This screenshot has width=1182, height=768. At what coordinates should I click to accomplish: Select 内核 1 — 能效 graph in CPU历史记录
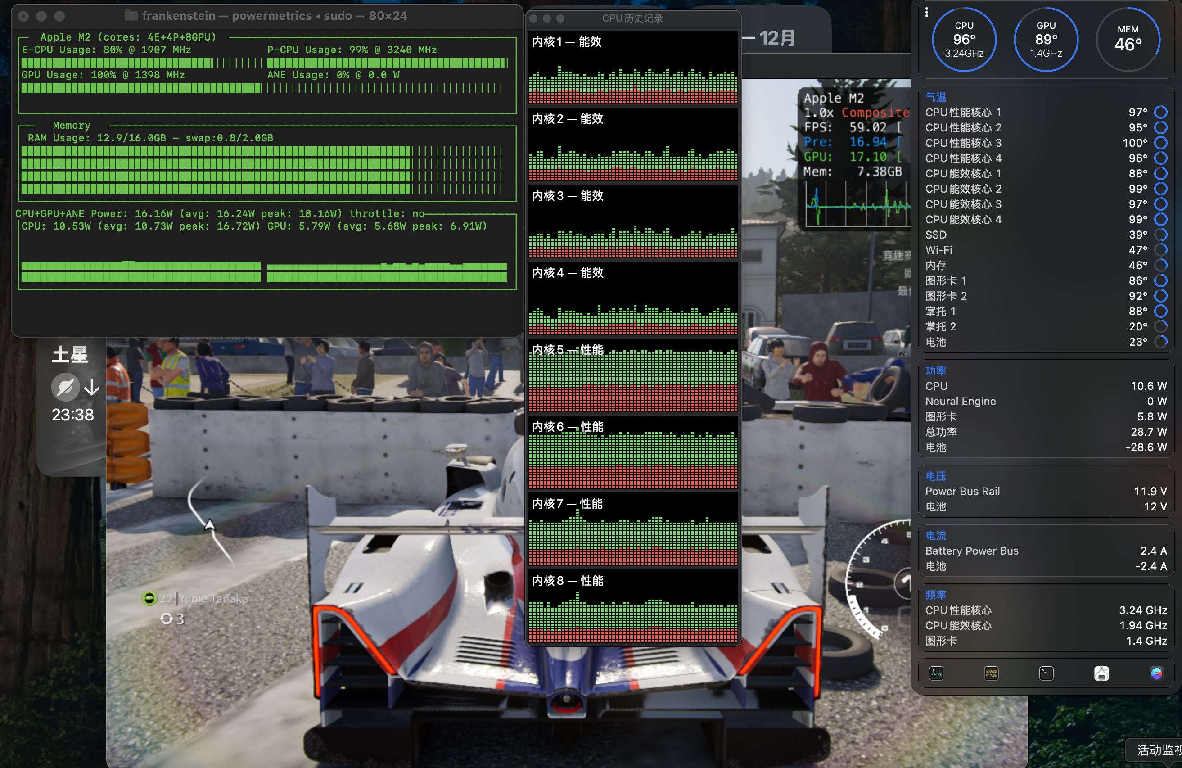[x=633, y=67]
